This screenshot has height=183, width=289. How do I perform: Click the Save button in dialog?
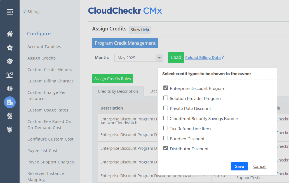pyautogui.click(x=239, y=167)
